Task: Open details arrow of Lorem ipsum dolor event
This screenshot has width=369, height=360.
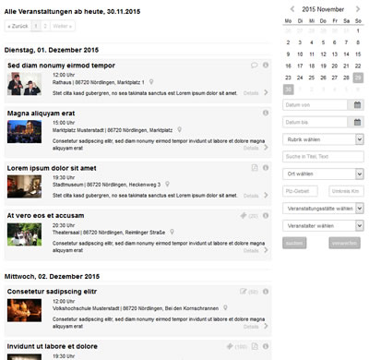Action: coord(266,195)
